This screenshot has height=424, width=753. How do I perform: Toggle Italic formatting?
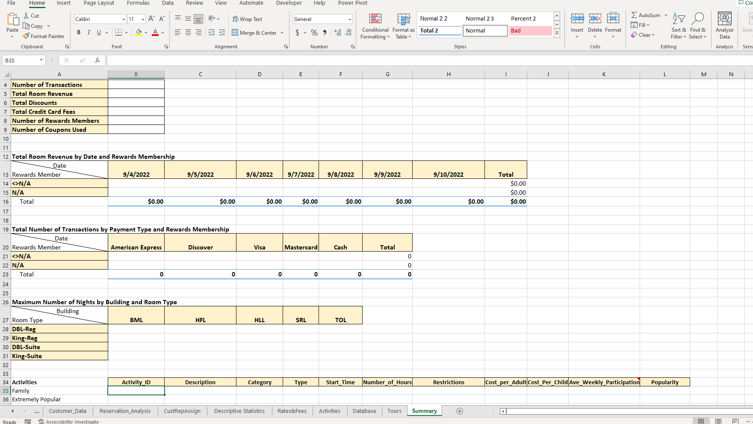click(89, 33)
